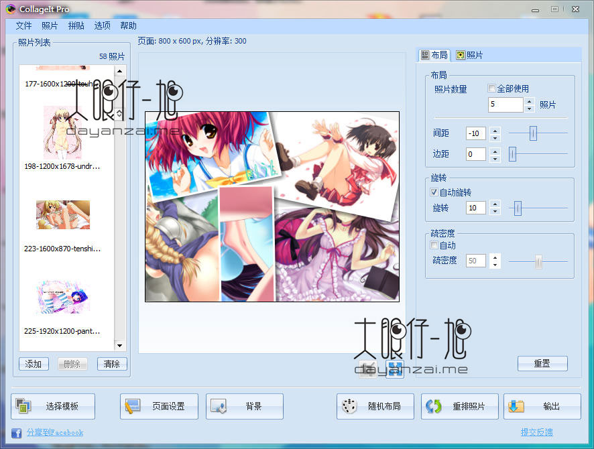Open the 文件 menu
The height and width of the screenshot is (449, 594).
point(23,25)
